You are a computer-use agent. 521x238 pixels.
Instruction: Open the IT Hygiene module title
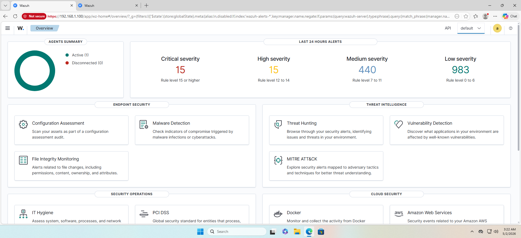pyautogui.click(x=43, y=213)
